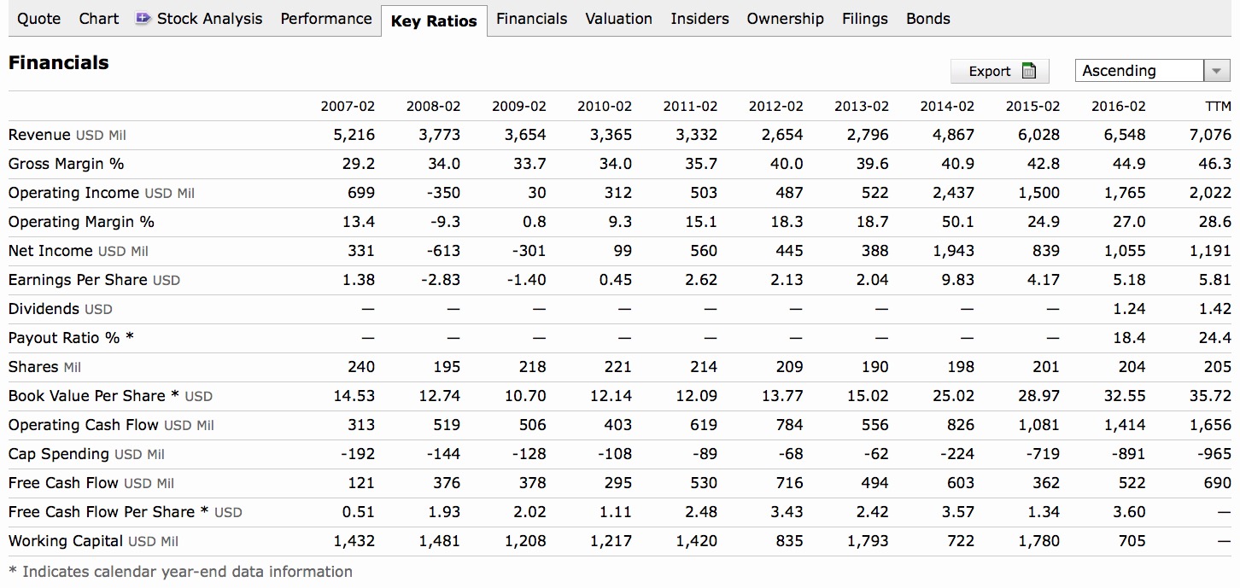Switch to the Quote tab

tap(38, 19)
